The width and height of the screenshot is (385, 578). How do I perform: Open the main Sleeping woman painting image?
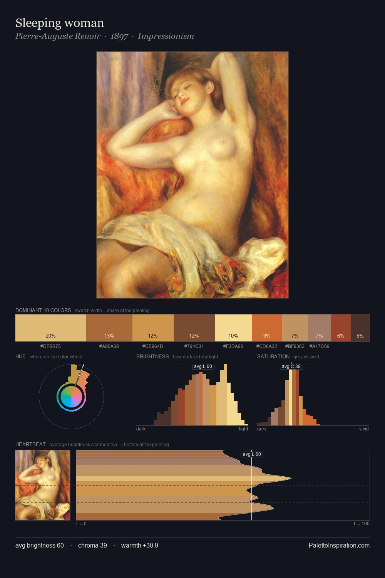pyautogui.click(x=192, y=175)
